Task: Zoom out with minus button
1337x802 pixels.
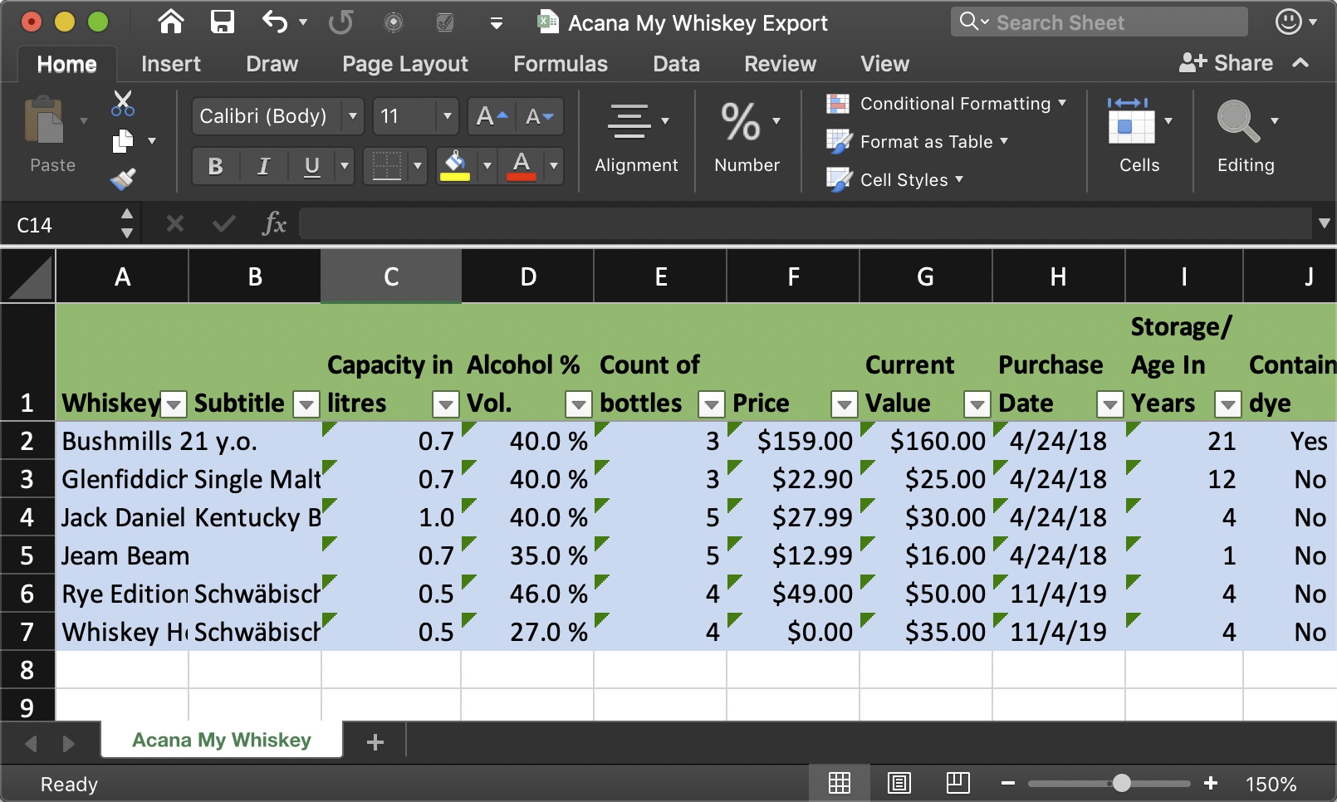Action: tap(1008, 783)
